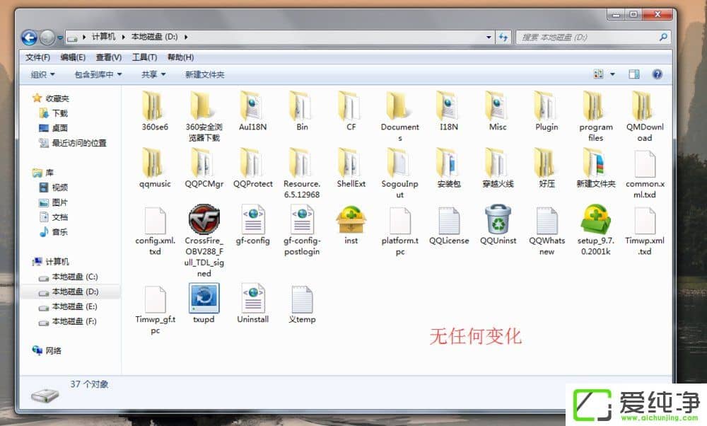Screen dimensions: 707x426
Task: Refresh the current folder view
Action: pyautogui.click(x=503, y=38)
